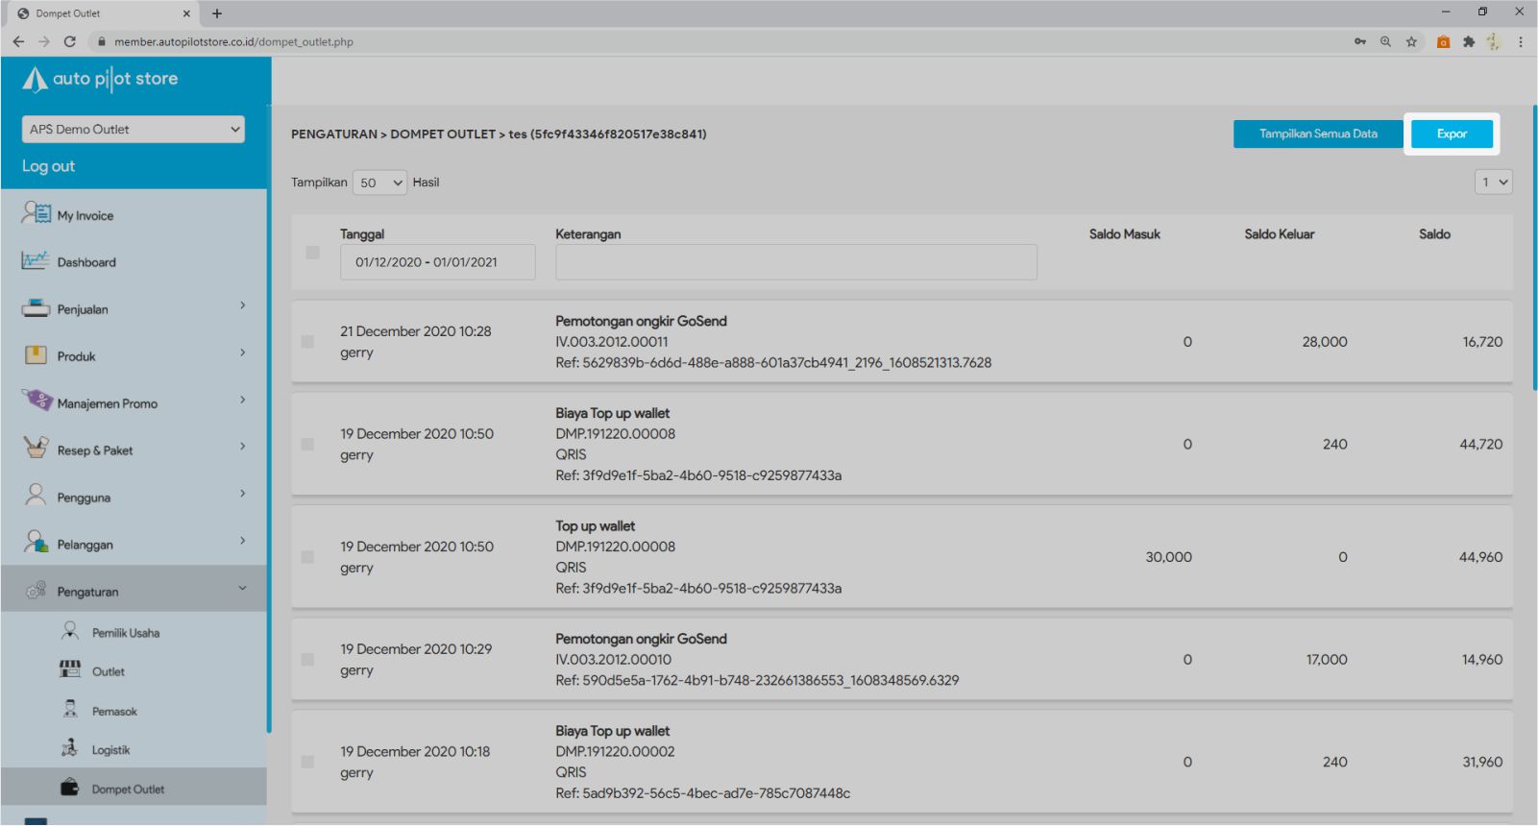This screenshot has height=826, width=1538.
Task: Click the sidebar vertical scrollbar
Action: [269, 461]
